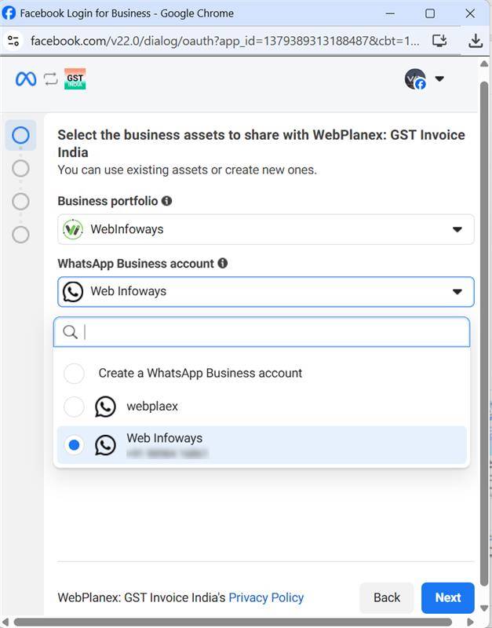
Task: Open the Privacy Policy link
Action: 266,597
